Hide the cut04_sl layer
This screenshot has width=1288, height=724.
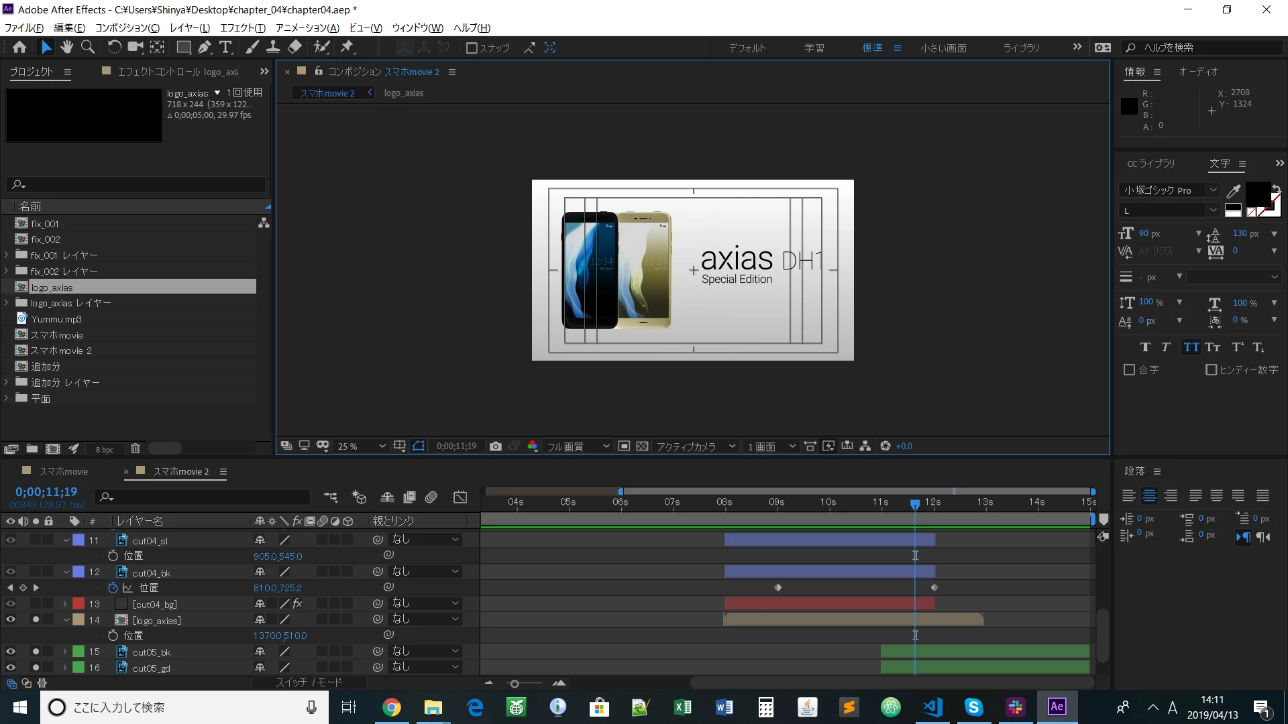[x=10, y=540]
